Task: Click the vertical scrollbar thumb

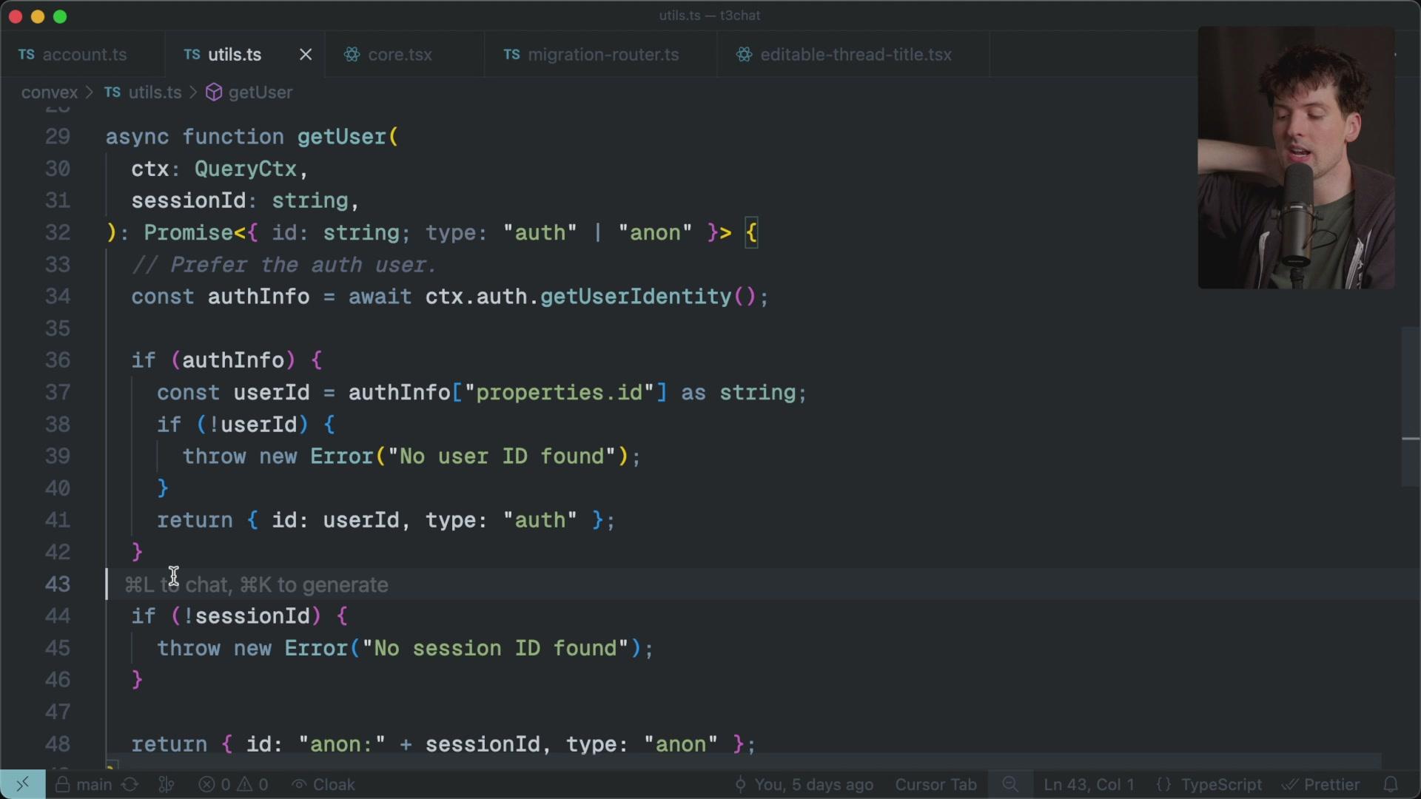Action: click(x=1411, y=406)
